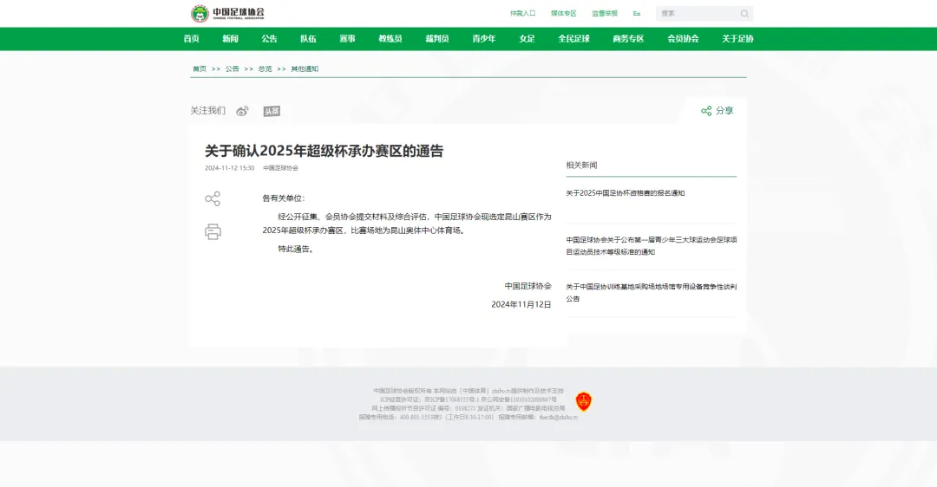Open the 监督举报 header link

pos(605,14)
